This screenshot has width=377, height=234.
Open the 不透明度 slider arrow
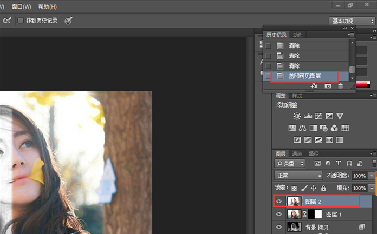[372, 176]
